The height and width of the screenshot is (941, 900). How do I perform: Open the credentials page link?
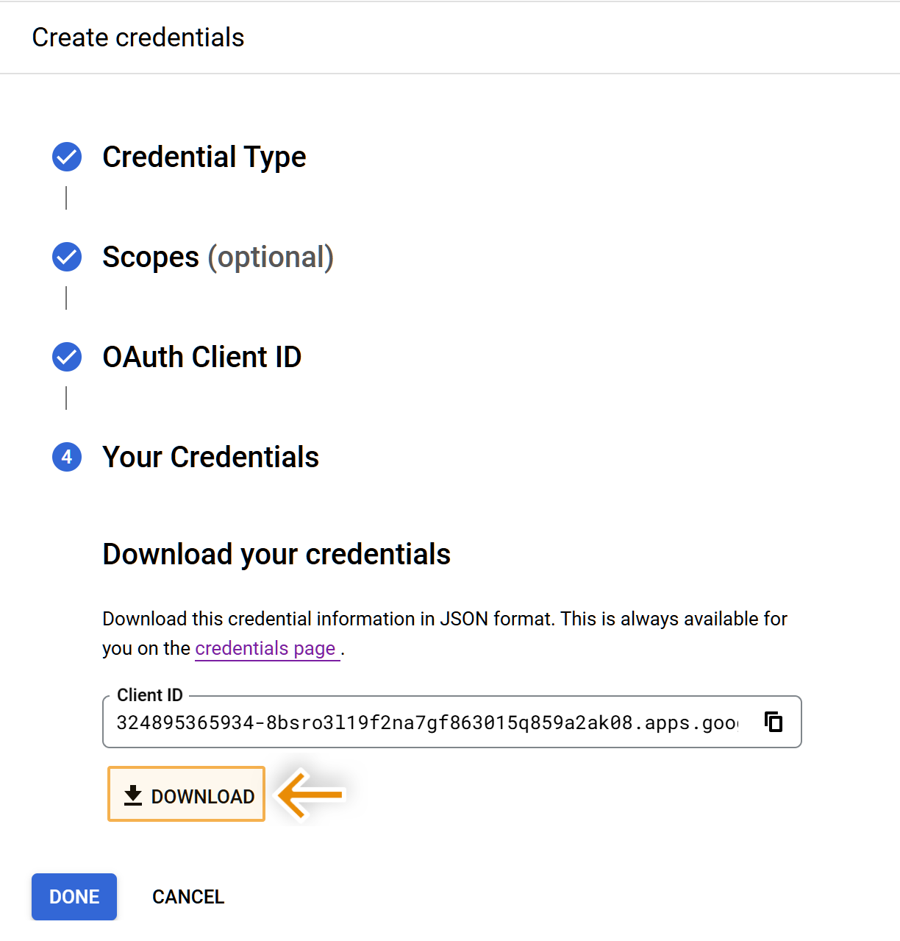[265, 648]
